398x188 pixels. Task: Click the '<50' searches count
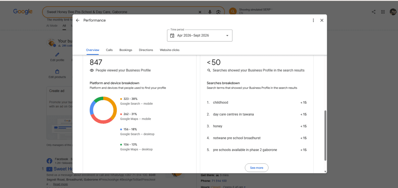(x=214, y=62)
